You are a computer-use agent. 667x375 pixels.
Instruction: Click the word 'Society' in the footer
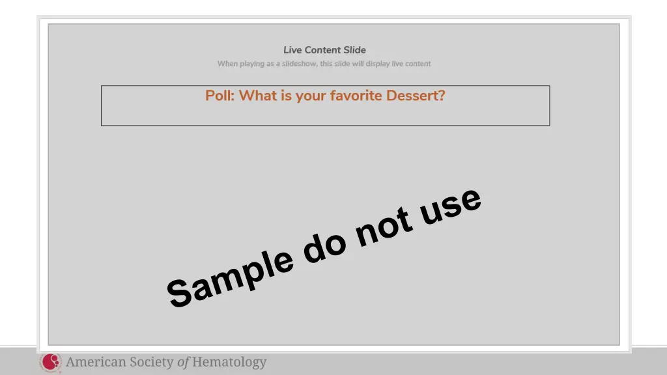coord(149,363)
